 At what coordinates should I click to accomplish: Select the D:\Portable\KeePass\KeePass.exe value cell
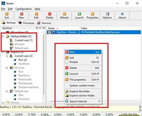pos(110,32)
